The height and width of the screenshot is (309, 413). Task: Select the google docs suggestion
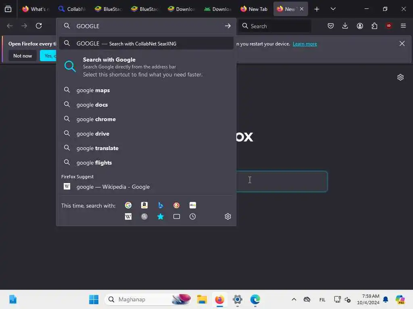[146, 105]
